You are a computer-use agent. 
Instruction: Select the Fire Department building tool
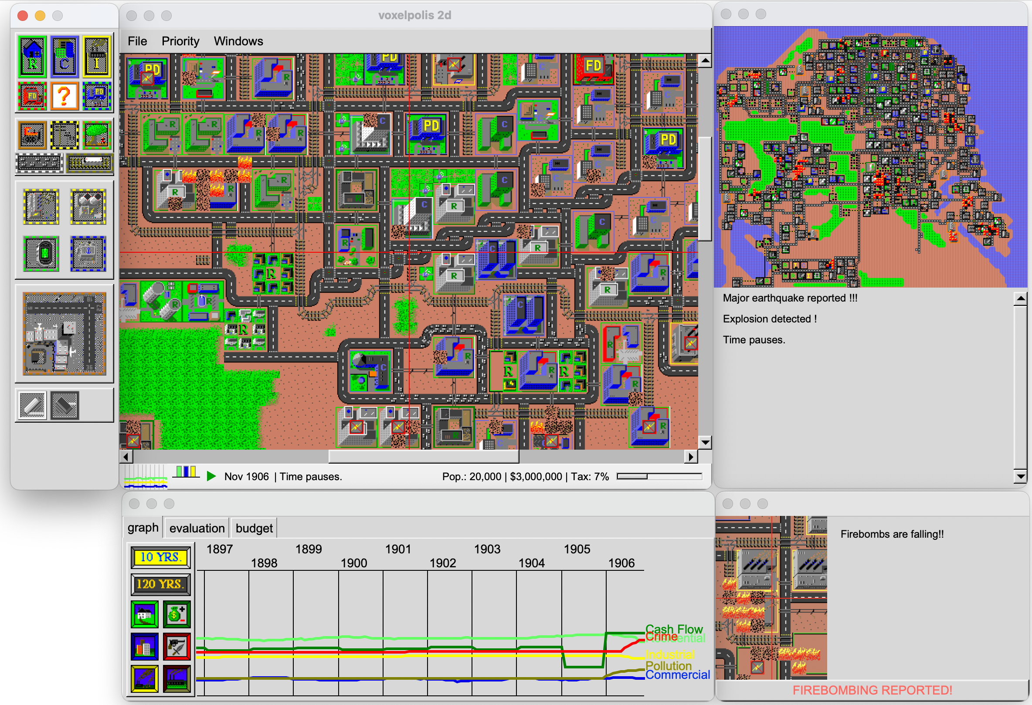pos(32,96)
